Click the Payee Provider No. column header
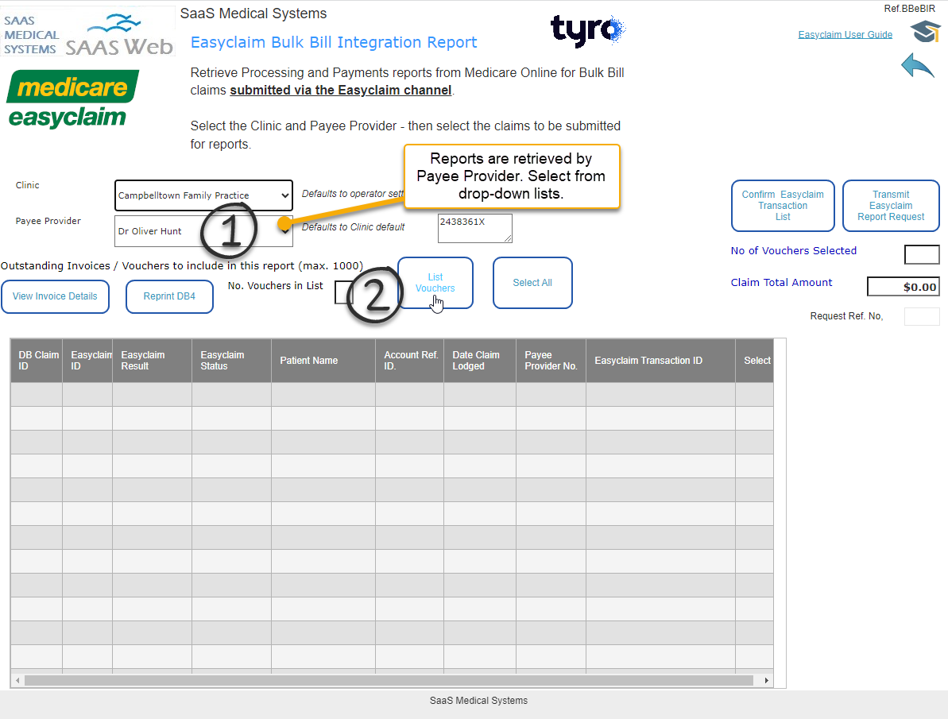 pyautogui.click(x=551, y=361)
